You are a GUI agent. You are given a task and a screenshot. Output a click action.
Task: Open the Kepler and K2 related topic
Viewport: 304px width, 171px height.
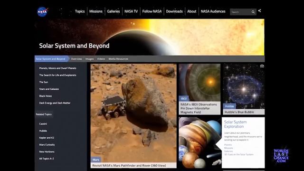(x=47, y=138)
